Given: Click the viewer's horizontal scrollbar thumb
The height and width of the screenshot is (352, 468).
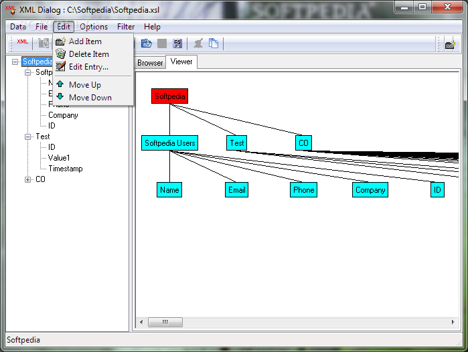Looking at the screenshot, I should click(x=165, y=322).
